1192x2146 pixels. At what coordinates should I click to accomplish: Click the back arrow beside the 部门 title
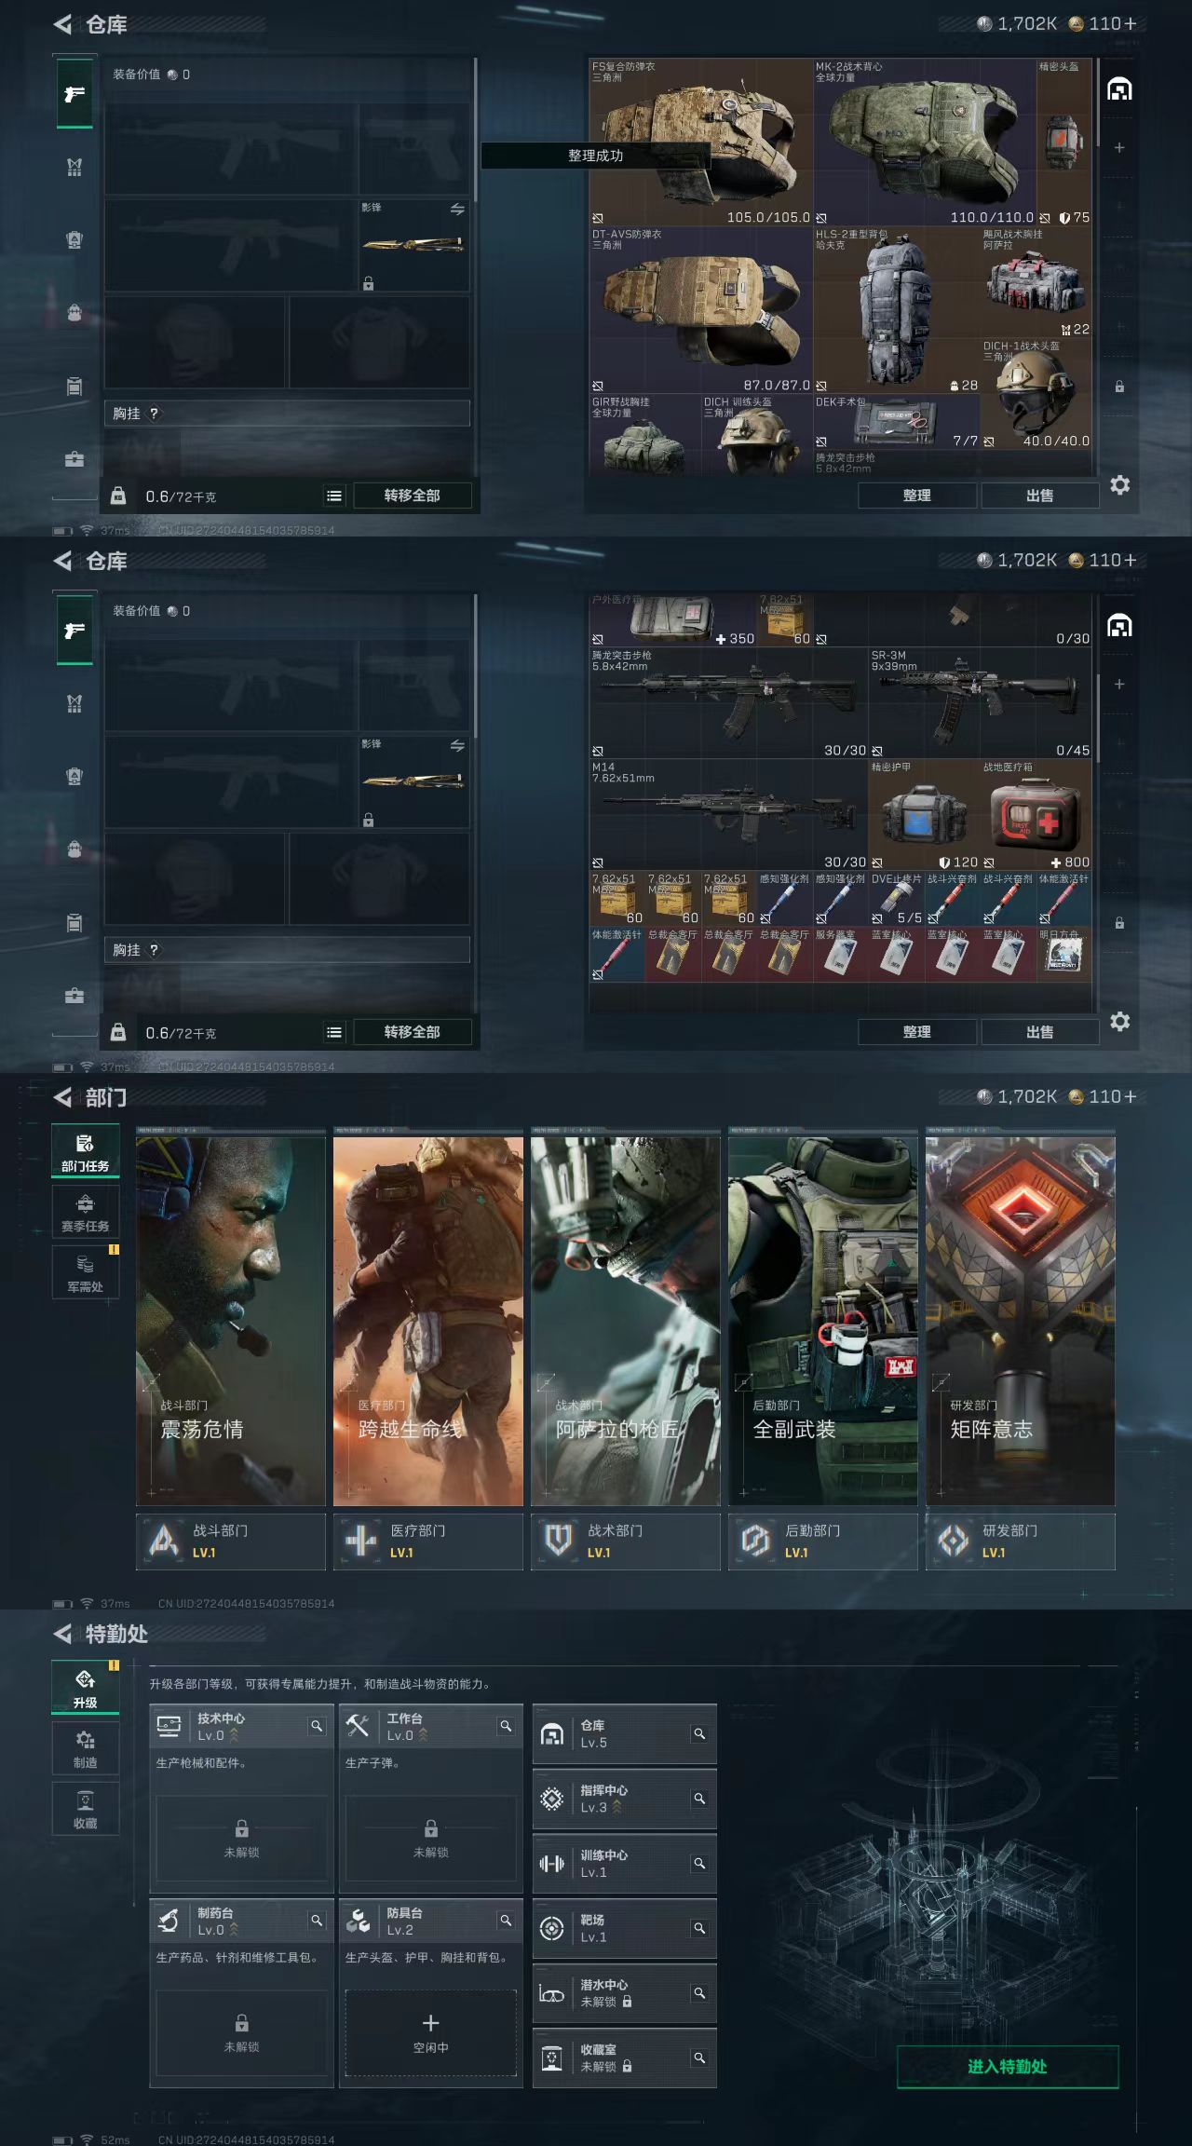[x=62, y=1097]
